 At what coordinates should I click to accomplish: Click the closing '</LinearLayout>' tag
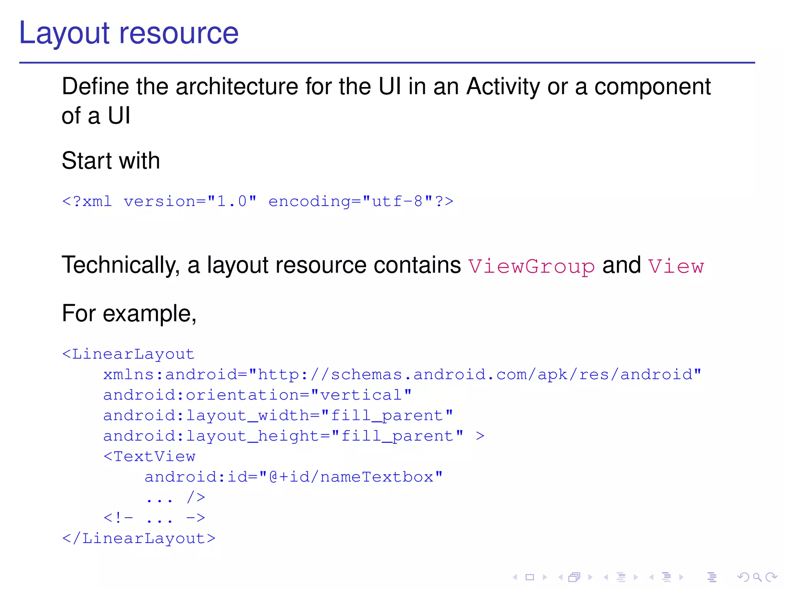pos(139,538)
